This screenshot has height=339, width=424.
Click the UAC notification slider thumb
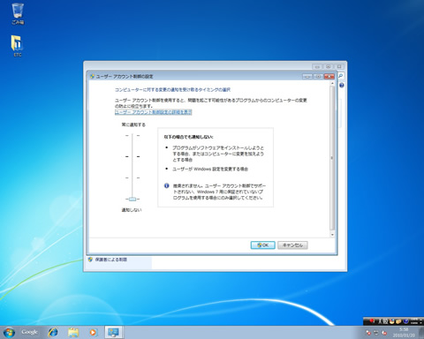(x=132, y=200)
